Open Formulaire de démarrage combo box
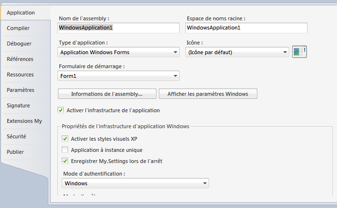This screenshot has height=208, width=337. [119, 76]
